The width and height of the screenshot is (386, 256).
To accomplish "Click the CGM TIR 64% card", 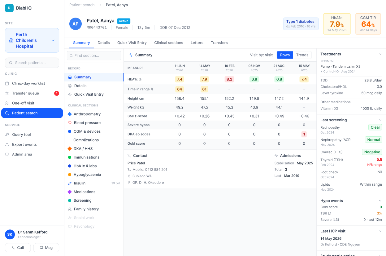I will coord(368,24).
